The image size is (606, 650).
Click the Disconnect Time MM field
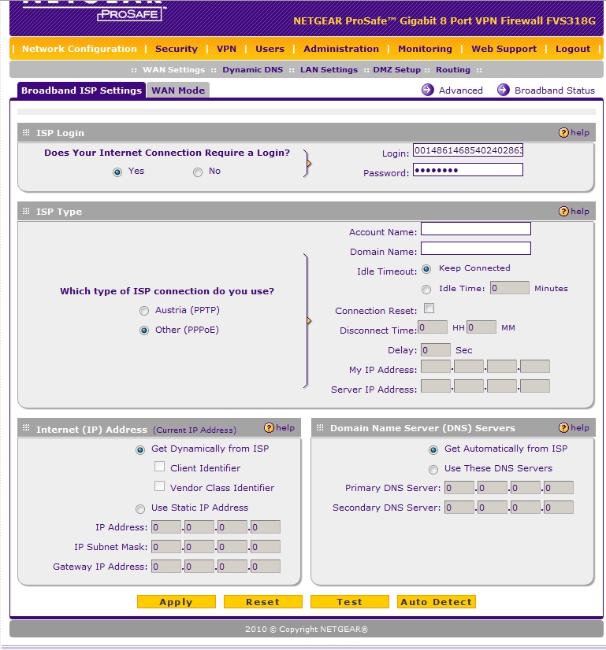[x=481, y=327]
